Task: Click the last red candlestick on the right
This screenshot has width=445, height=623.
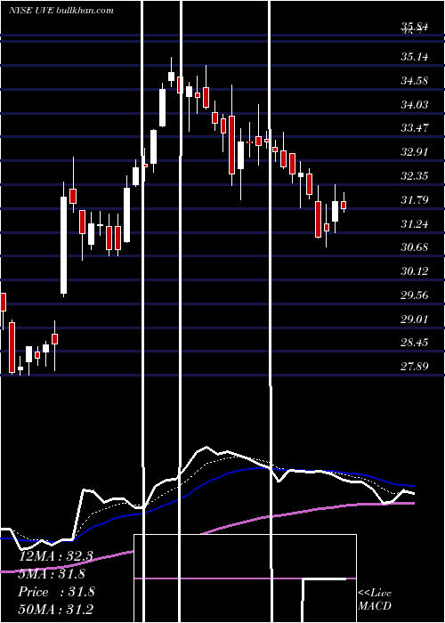Action: [344, 205]
